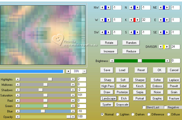
Task: Apply the Soft preset
Action: (x=123, y=80)
